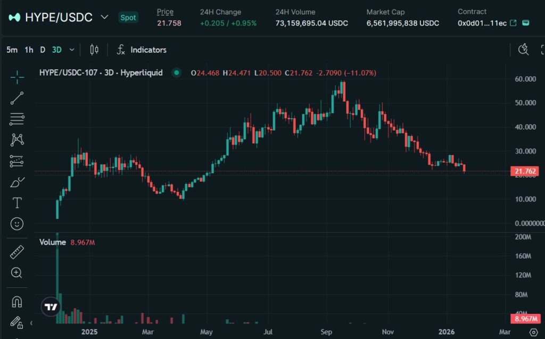Open the Fibonacci retracement tool
The image size is (545, 339).
[16, 119]
